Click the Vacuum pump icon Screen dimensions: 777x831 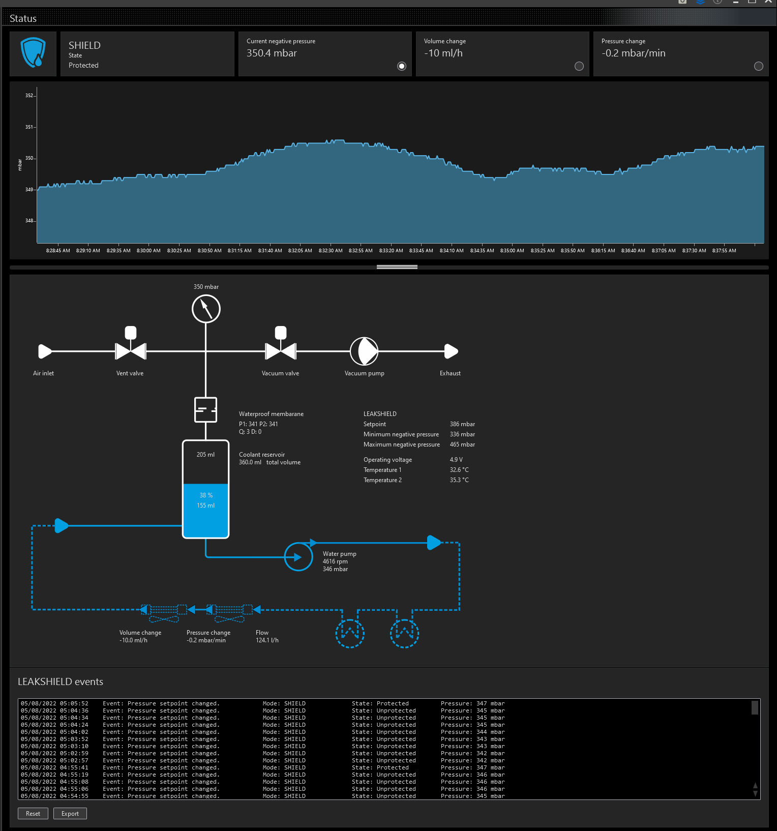[364, 351]
